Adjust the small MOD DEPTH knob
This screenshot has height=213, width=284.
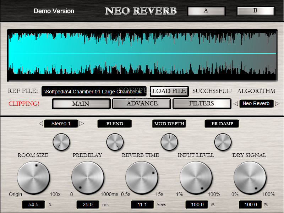click(x=169, y=142)
